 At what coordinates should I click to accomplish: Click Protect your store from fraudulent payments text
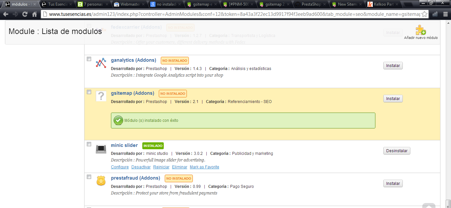coord(176,193)
